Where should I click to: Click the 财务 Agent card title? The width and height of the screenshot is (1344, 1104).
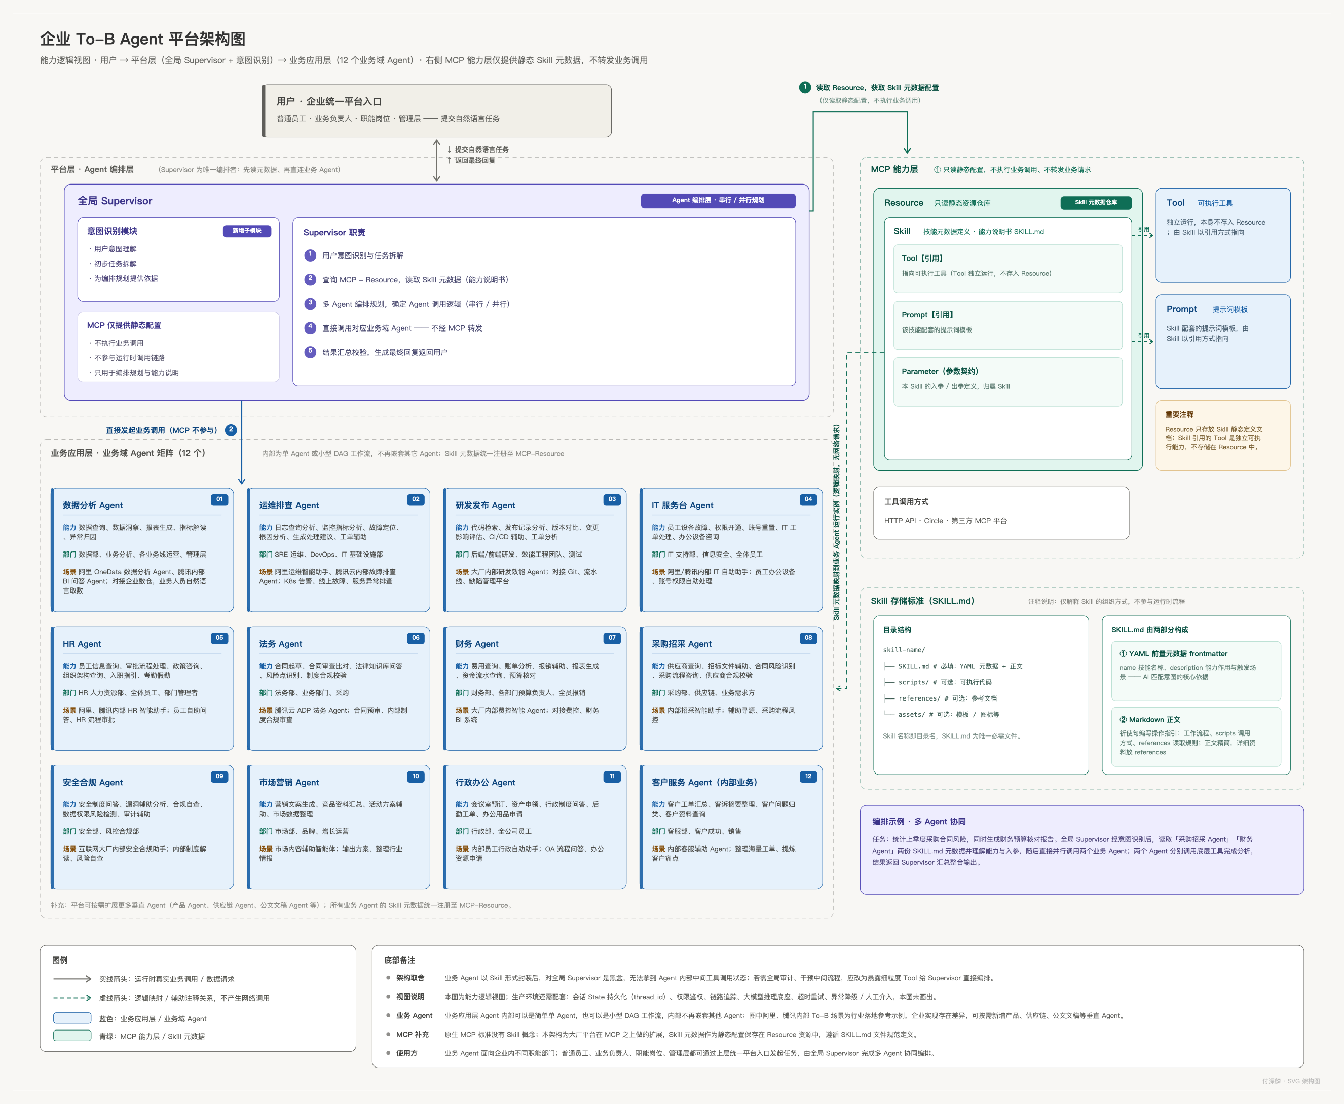pyautogui.click(x=477, y=644)
